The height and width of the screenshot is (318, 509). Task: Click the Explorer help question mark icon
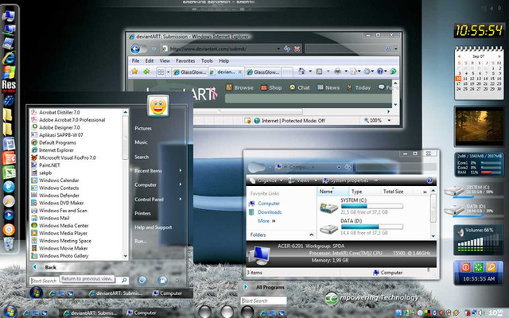tap(429, 180)
